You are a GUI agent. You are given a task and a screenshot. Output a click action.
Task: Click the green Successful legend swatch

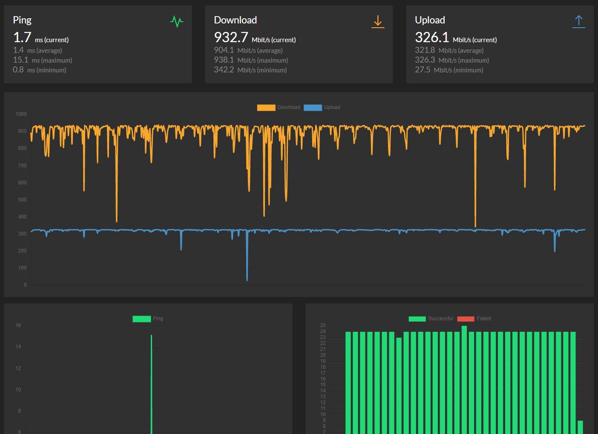(417, 319)
